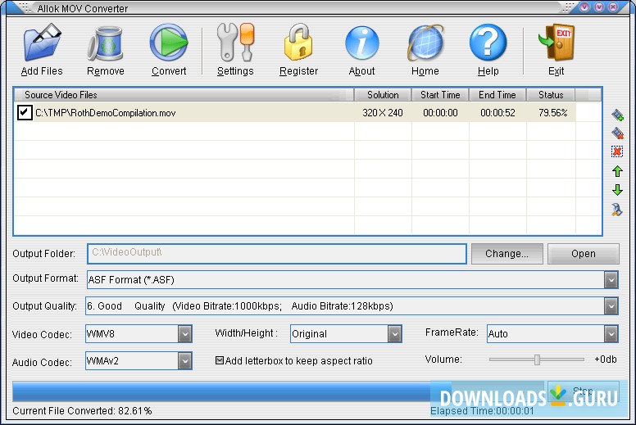Click the Exit door icon
Screen dimensions: 636x425
click(x=556, y=42)
